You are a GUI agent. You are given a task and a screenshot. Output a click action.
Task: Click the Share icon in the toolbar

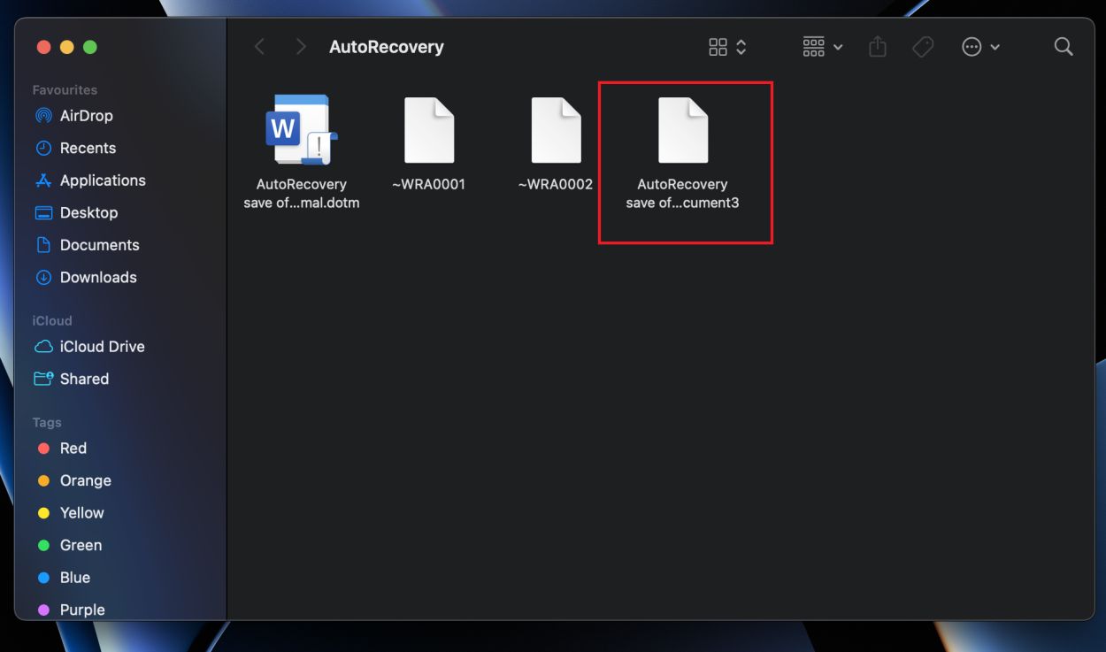click(877, 46)
